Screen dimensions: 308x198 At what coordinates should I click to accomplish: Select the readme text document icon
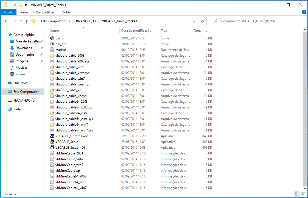pos(52,50)
